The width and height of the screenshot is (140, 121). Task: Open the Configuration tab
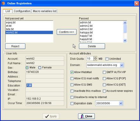pos(22,11)
